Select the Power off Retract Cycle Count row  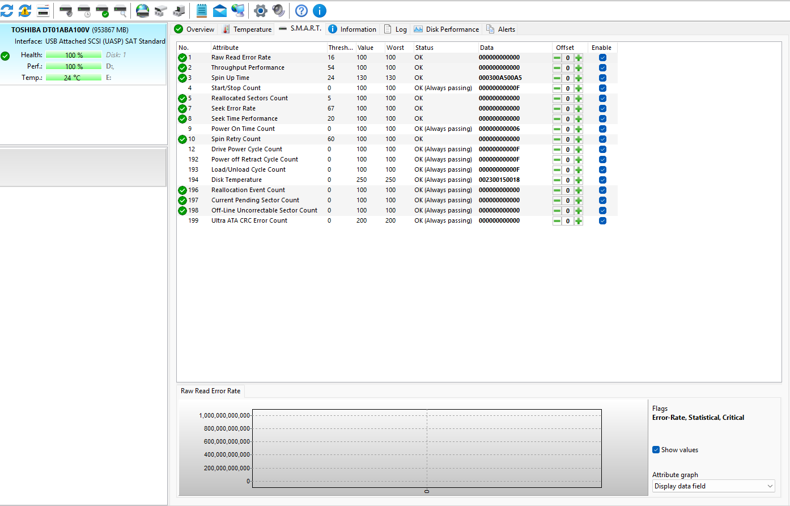[x=397, y=160]
